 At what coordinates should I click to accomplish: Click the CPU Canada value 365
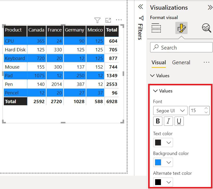click(x=41, y=41)
